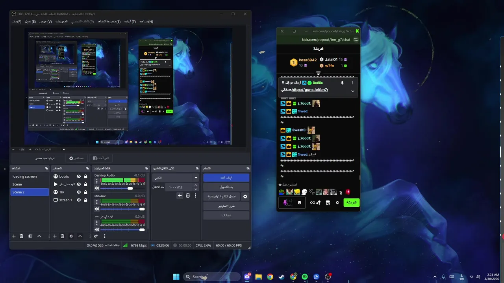504x283 pixels.
Task: Toggle visibility of the media source row
Action: pos(79,184)
